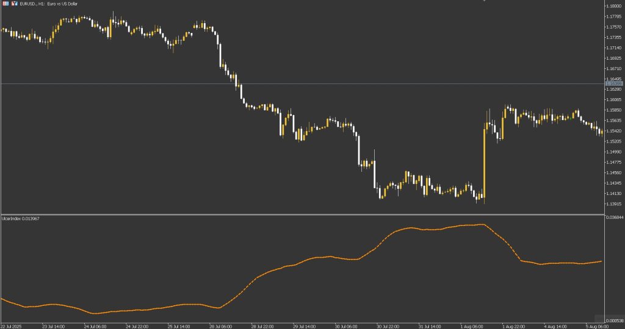Click the 30 Jul 22:00 time label
The image size is (625, 329).
click(388, 327)
